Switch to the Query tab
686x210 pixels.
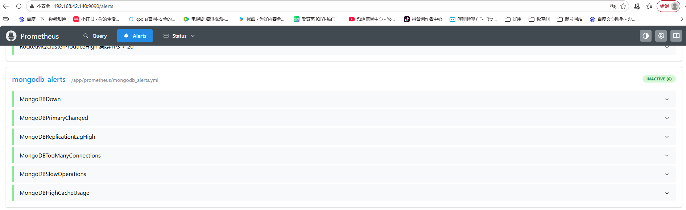pyautogui.click(x=95, y=36)
